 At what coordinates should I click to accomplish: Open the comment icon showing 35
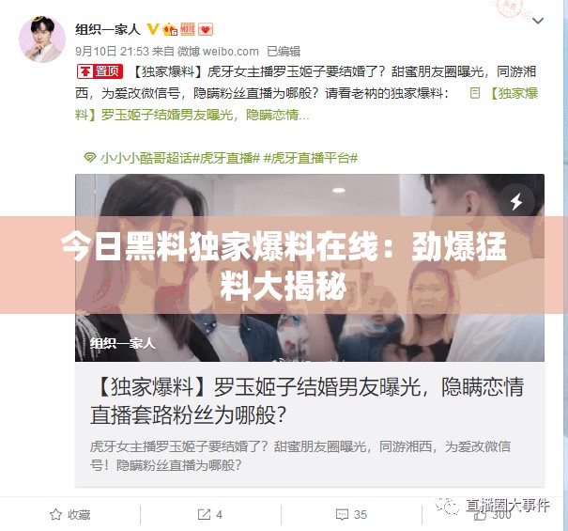tap(351, 514)
